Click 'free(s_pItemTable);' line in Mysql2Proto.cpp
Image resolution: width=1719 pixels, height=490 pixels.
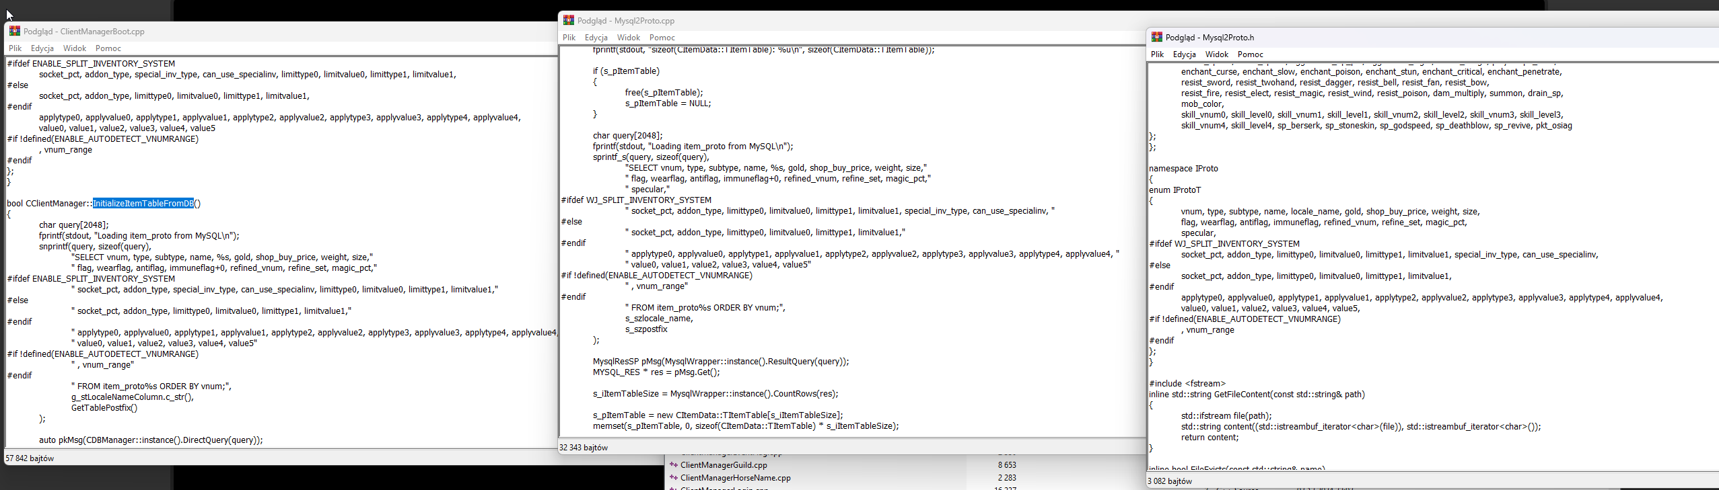click(x=664, y=92)
